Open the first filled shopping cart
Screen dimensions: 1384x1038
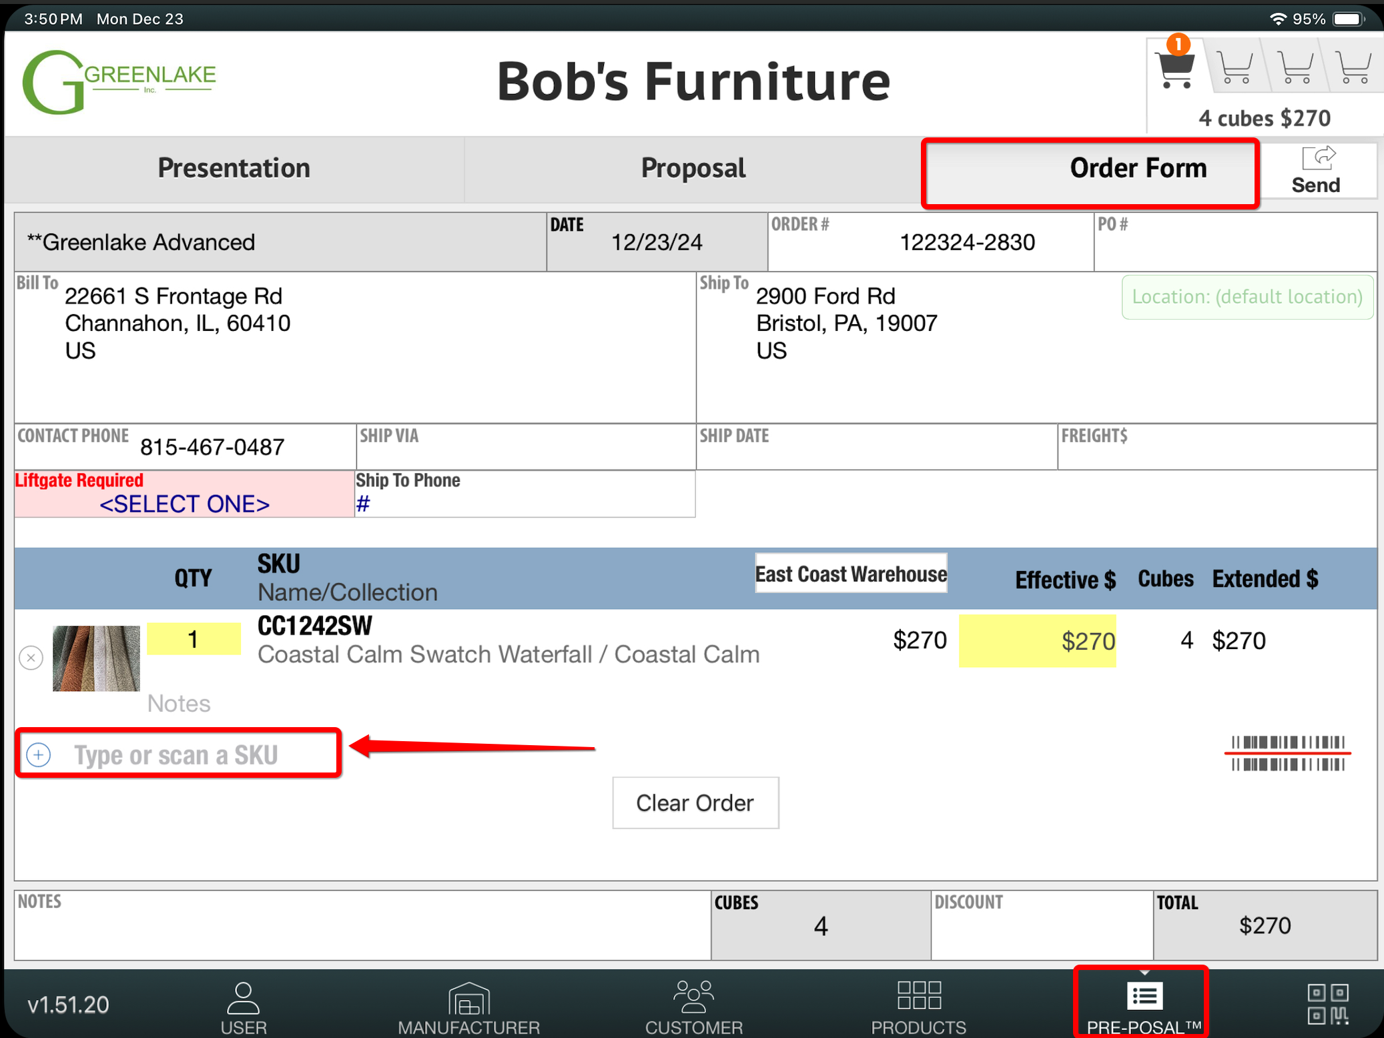pyautogui.click(x=1175, y=68)
